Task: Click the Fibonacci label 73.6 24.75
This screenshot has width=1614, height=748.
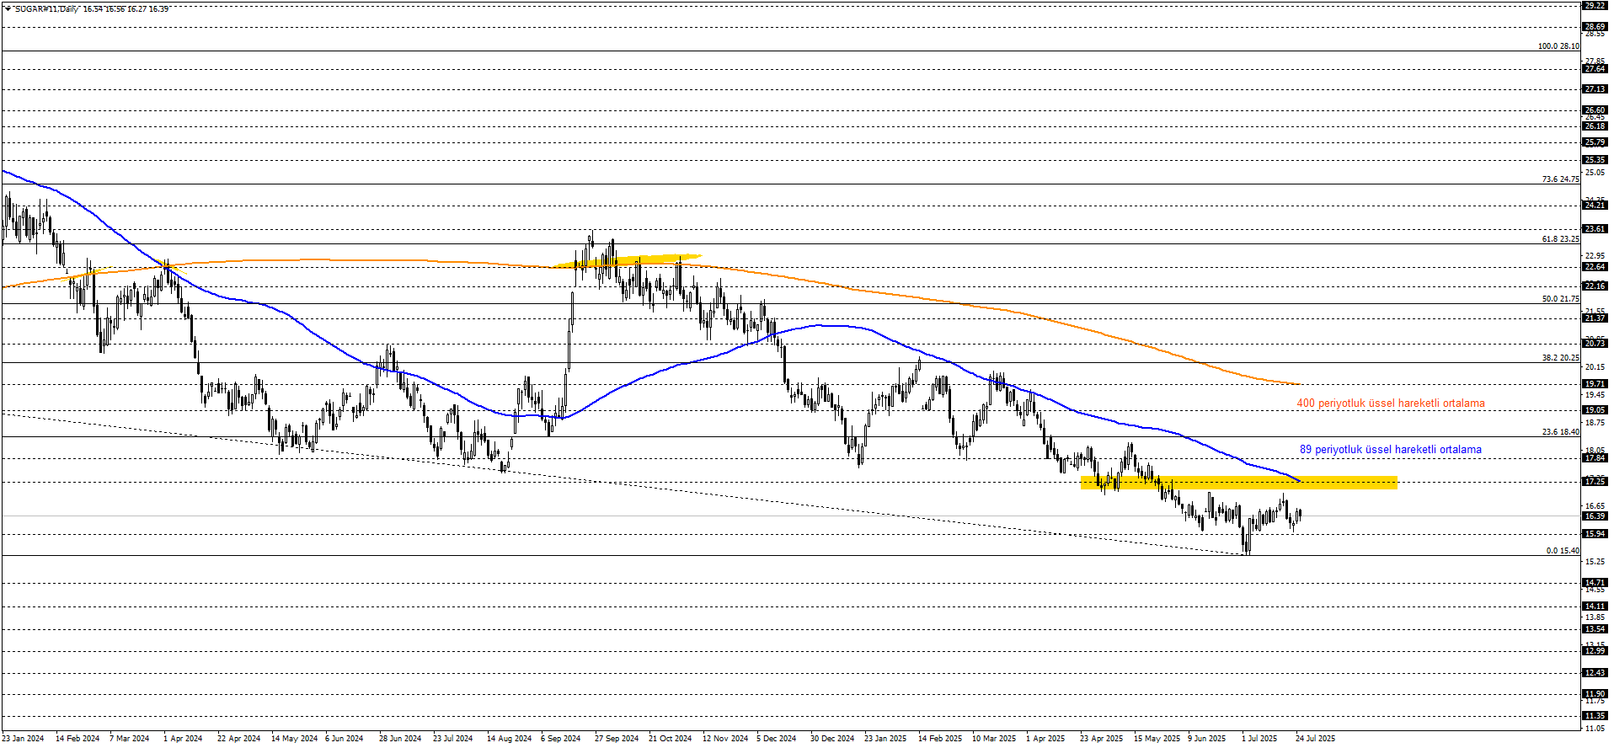Action: pyautogui.click(x=1560, y=179)
